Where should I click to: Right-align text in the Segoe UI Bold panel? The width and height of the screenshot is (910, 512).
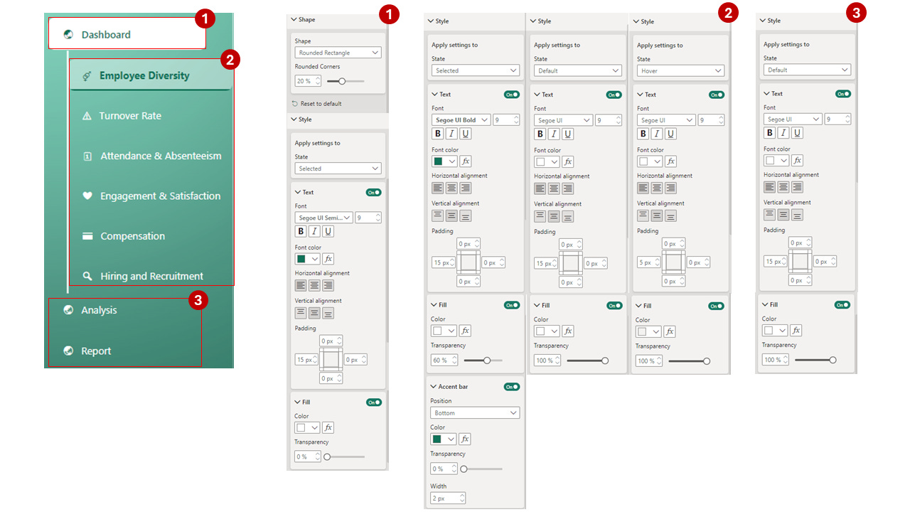click(466, 188)
